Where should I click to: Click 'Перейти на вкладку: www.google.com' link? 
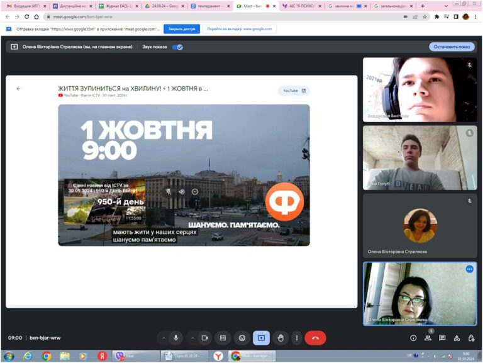240,29
